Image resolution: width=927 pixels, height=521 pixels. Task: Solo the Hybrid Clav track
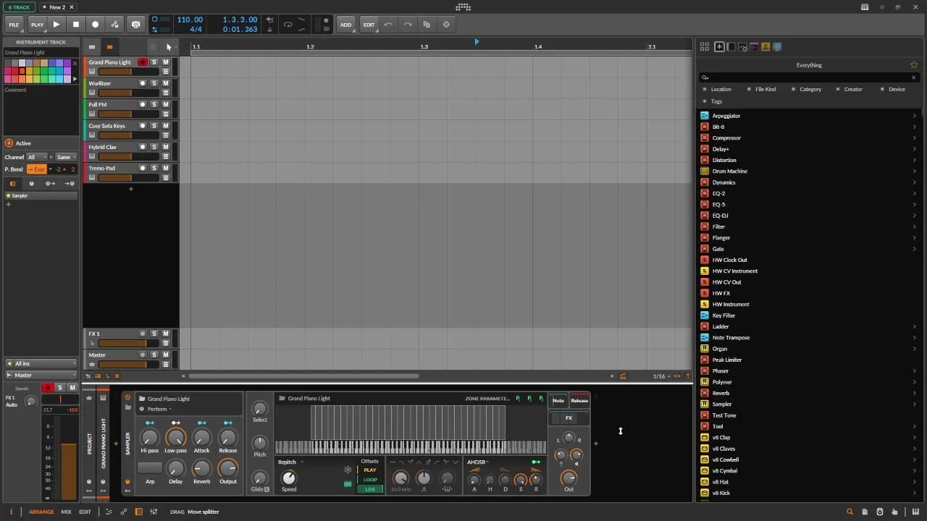tap(154, 147)
